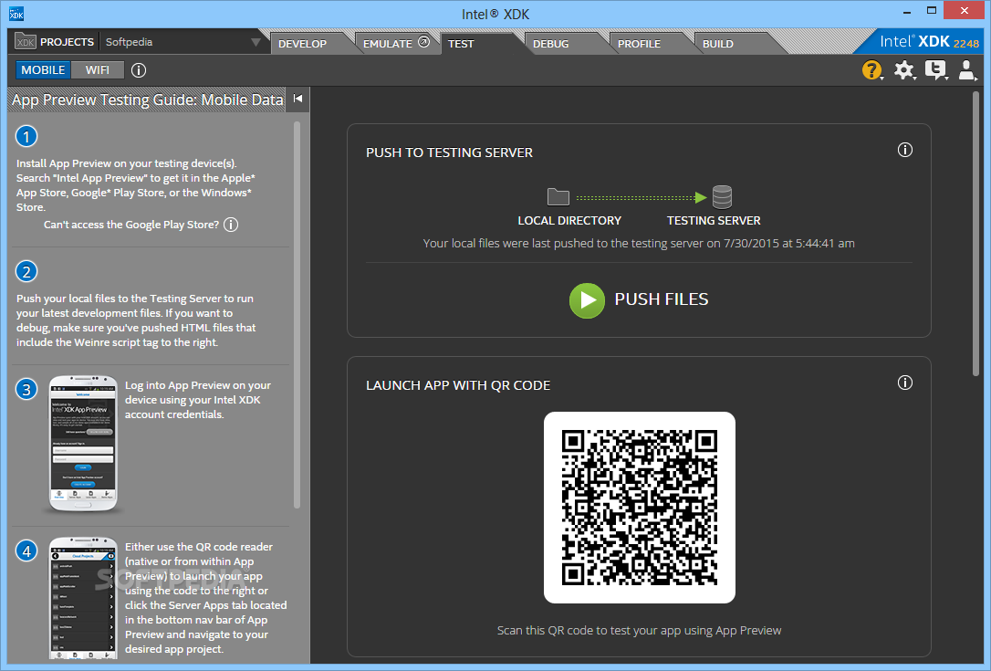This screenshot has width=991, height=671.
Task: Switch testing mode to WIFI
Action: coord(98,69)
